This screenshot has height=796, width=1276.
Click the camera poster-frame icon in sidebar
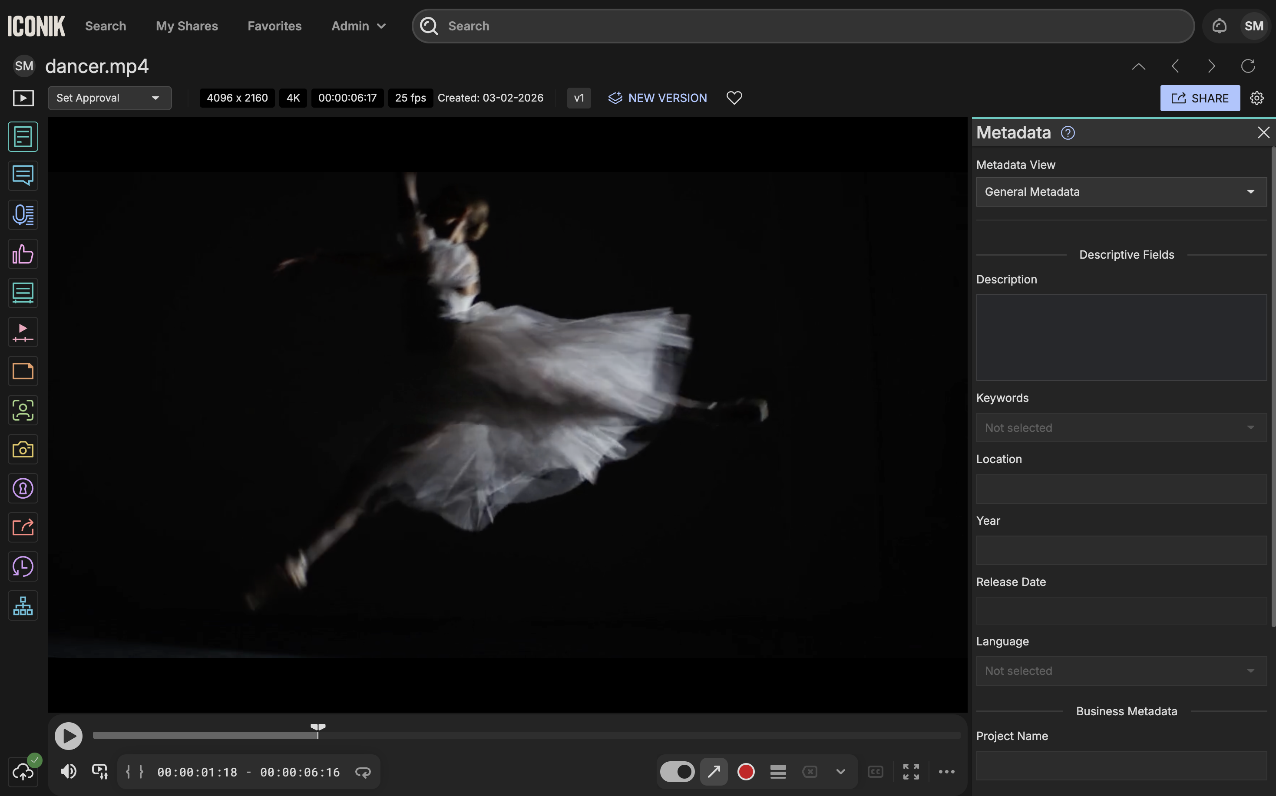click(23, 450)
